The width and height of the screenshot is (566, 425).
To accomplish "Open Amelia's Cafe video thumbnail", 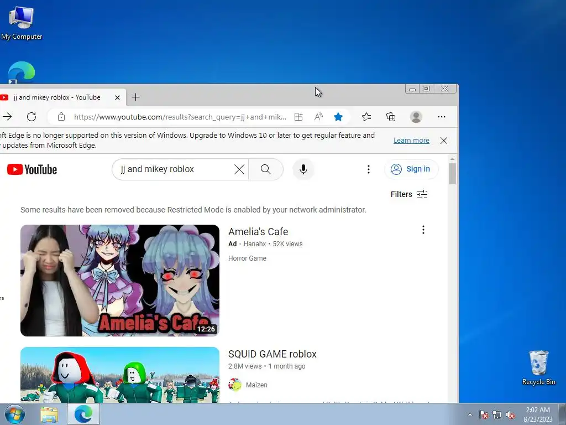I will click(120, 281).
